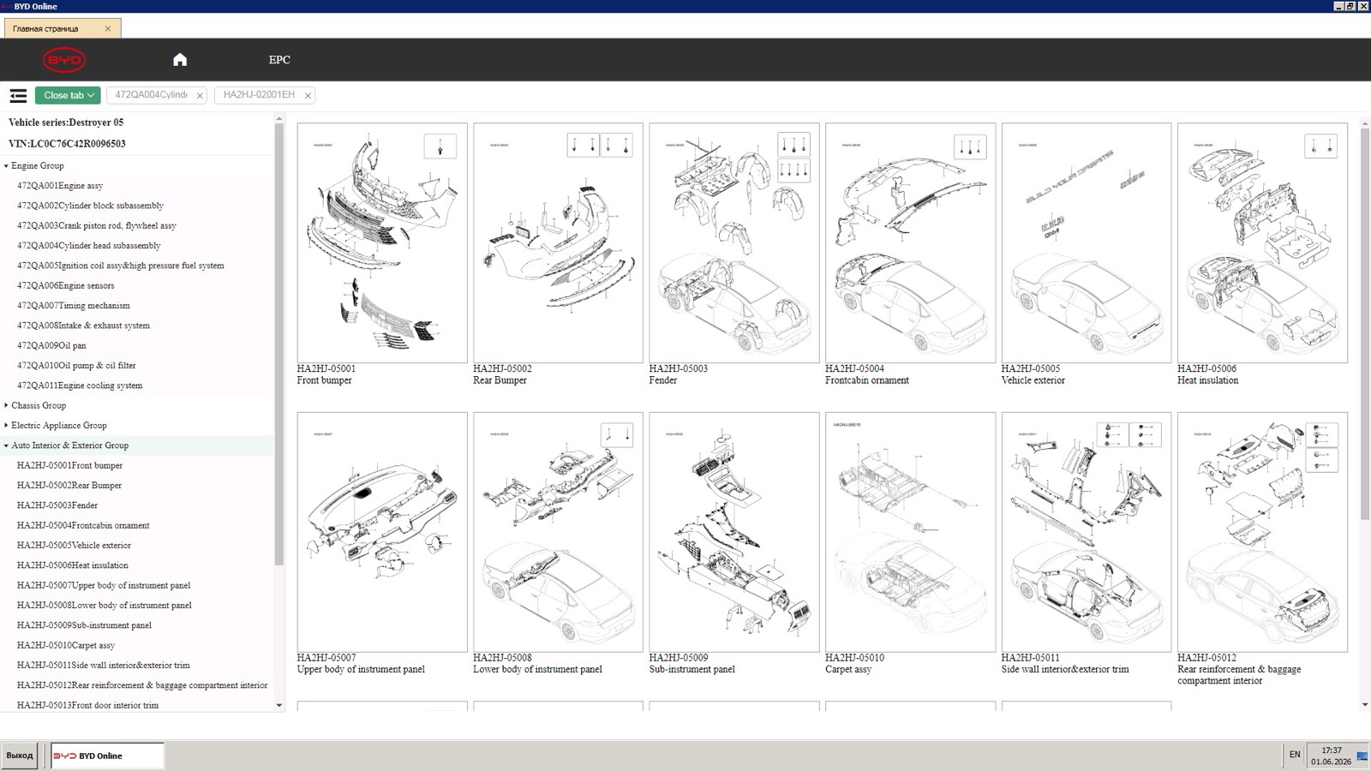The image size is (1371, 771).
Task: Open HA2HJ-05012Rear reinforcement & baggage compartment in tree
Action: [142, 685]
